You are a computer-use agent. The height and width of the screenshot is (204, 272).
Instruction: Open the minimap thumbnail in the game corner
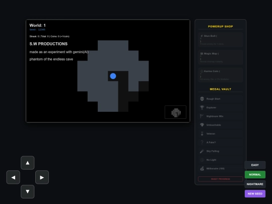tap(176, 112)
